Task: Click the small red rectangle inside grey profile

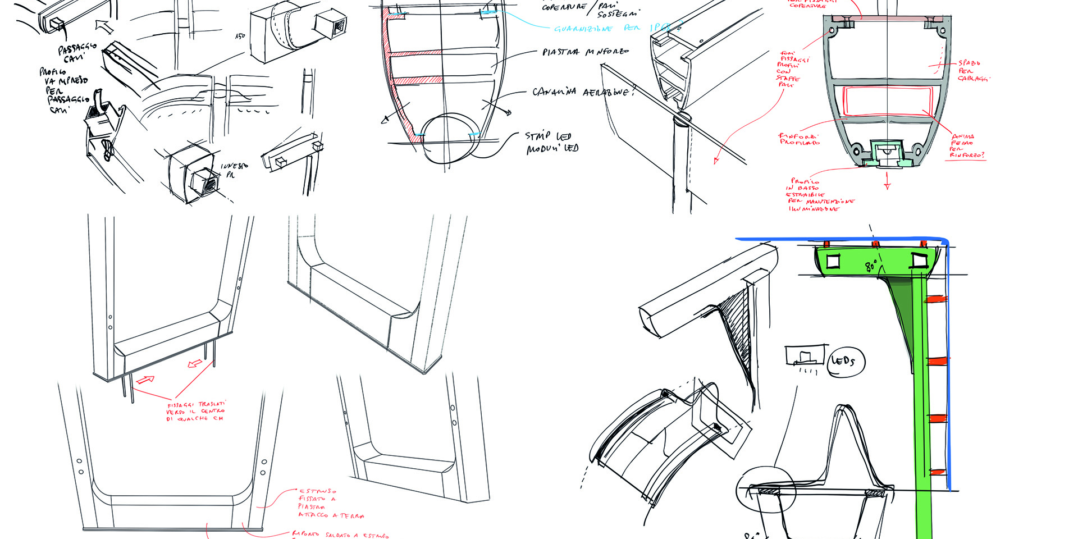Action: tap(887, 101)
